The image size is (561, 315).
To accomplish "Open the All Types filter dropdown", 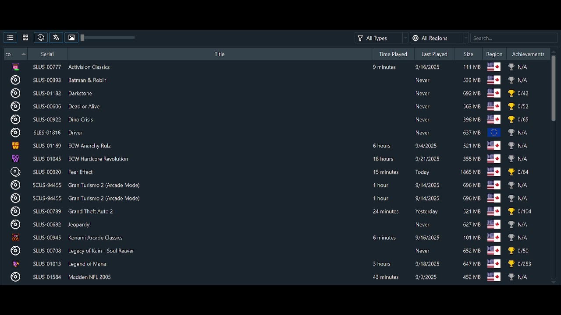I will click(381, 38).
